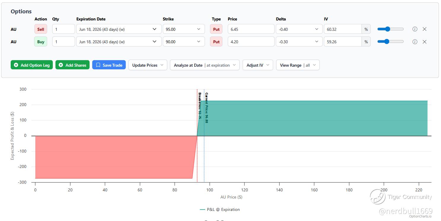Toggle Put type on the 90.00 leg
This screenshot has height=221, width=441.
(x=216, y=42)
